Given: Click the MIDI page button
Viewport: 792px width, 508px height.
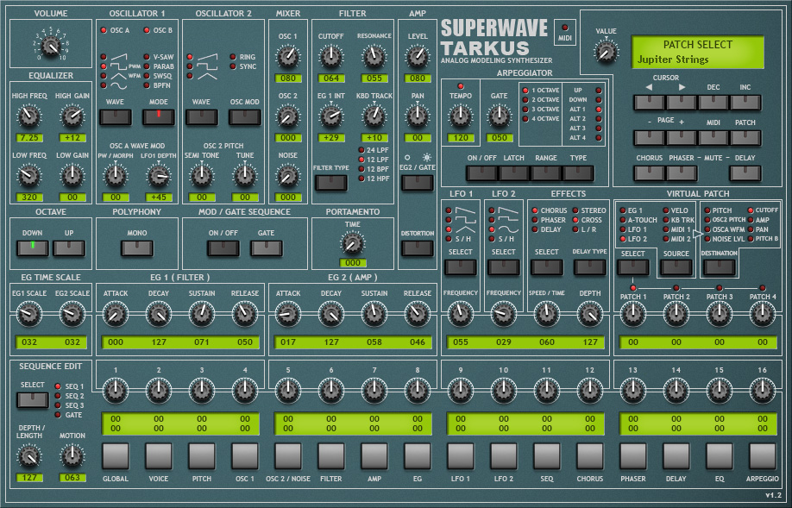Looking at the screenshot, I should click(x=713, y=138).
